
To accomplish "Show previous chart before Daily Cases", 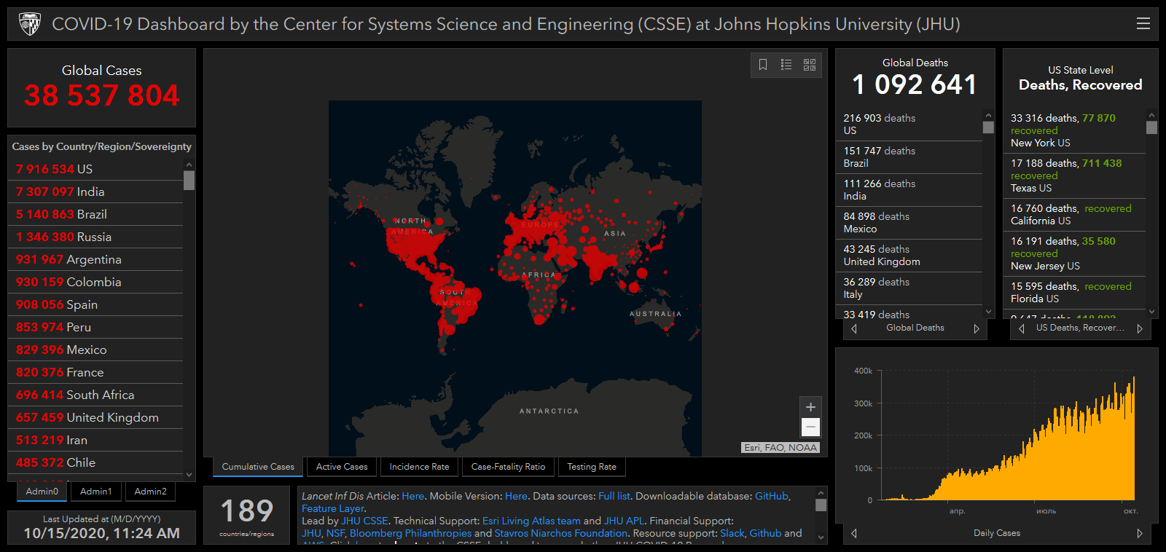I will [x=854, y=533].
